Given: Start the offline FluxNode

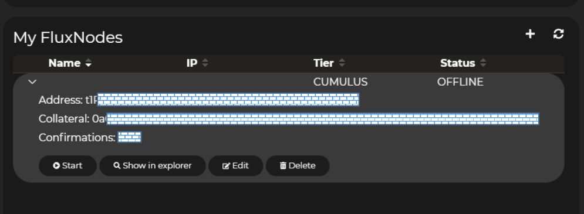Looking at the screenshot, I should (x=67, y=165).
